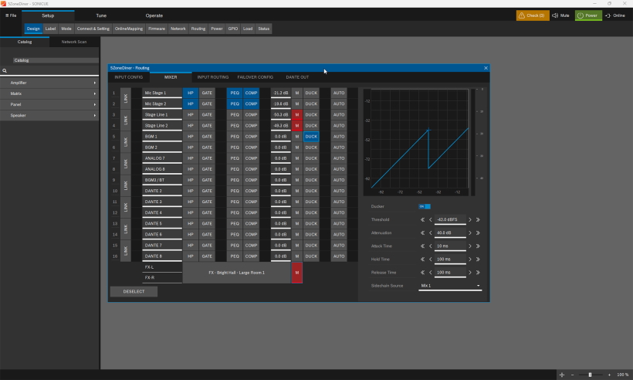Click Attenuation double-left decrement arrows
Screen dimensions: 633x380
(422, 233)
